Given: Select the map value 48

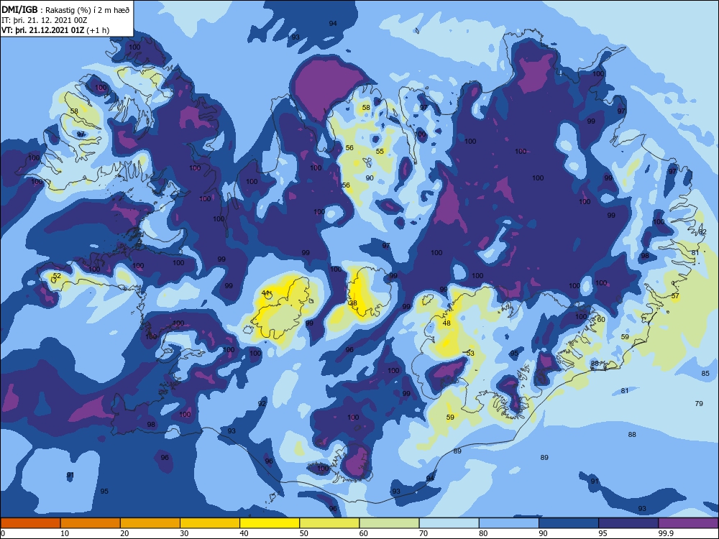Looking at the screenshot, I should tap(446, 323).
